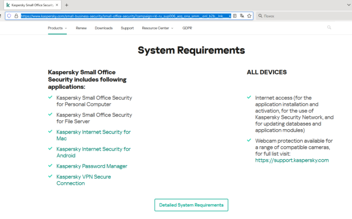The height and width of the screenshot is (219, 352).
Task: Click the Kaspersky favicon on the tab
Action: tap(8, 5)
